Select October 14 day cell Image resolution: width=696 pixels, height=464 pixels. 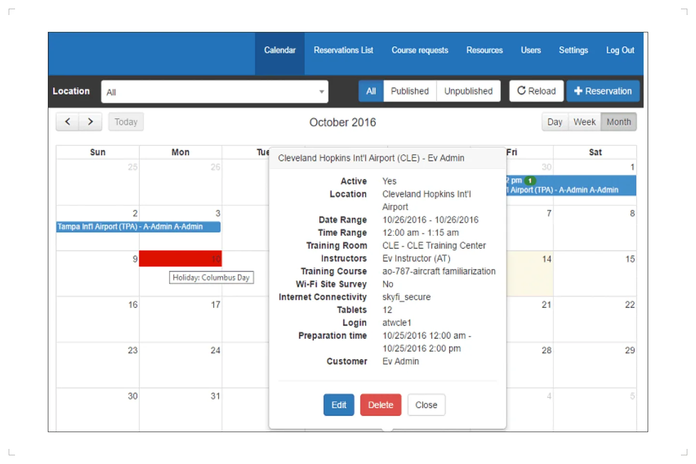(x=530, y=273)
